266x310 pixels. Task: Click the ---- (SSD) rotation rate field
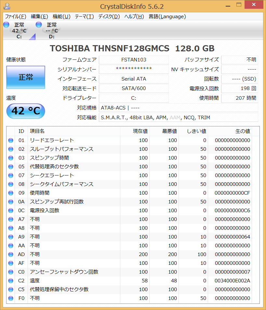click(240, 79)
